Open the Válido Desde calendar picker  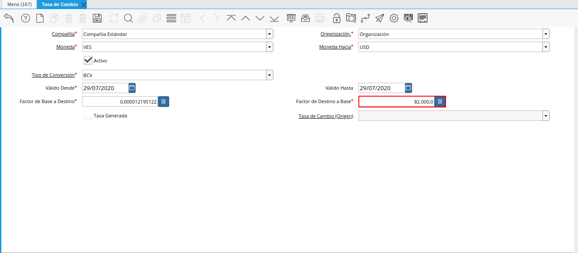point(132,88)
